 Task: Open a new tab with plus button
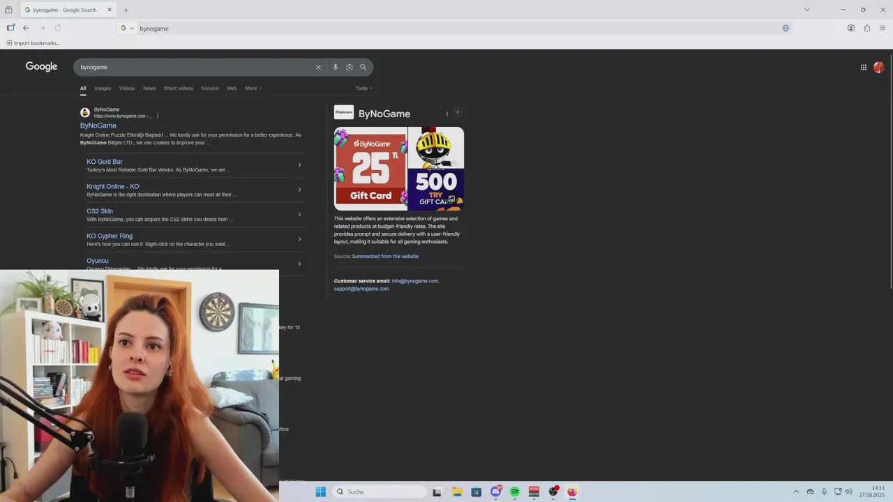(x=126, y=10)
